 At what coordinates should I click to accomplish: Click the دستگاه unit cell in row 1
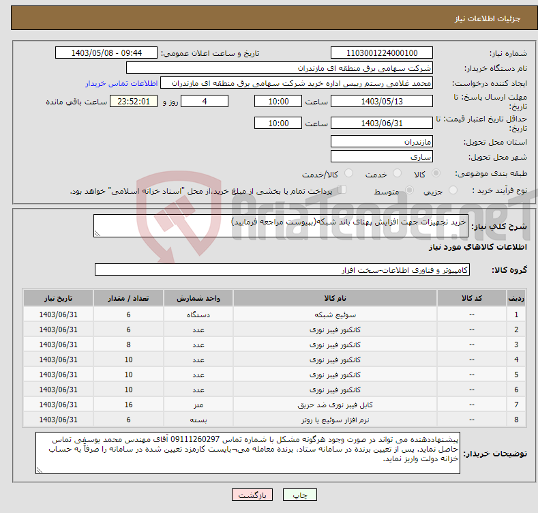(198, 315)
